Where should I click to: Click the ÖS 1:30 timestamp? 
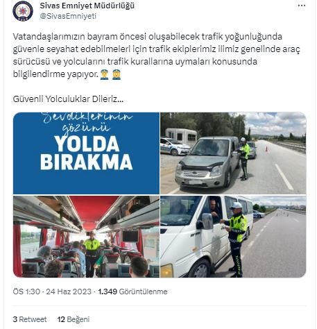26,292
